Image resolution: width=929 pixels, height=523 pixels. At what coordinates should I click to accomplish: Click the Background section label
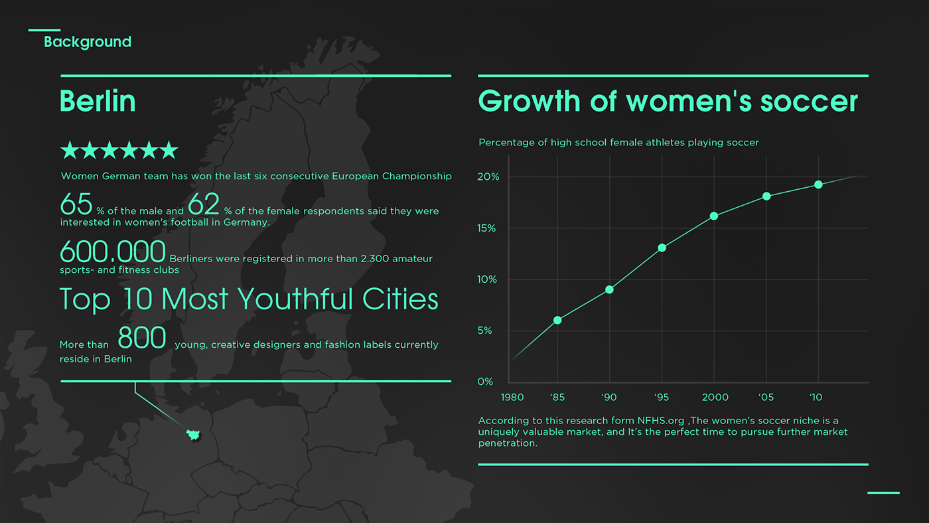(88, 42)
